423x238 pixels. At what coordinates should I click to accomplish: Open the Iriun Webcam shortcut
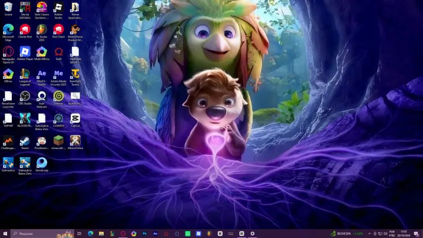(x=42, y=100)
